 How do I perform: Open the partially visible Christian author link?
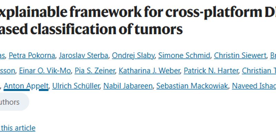(259, 71)
